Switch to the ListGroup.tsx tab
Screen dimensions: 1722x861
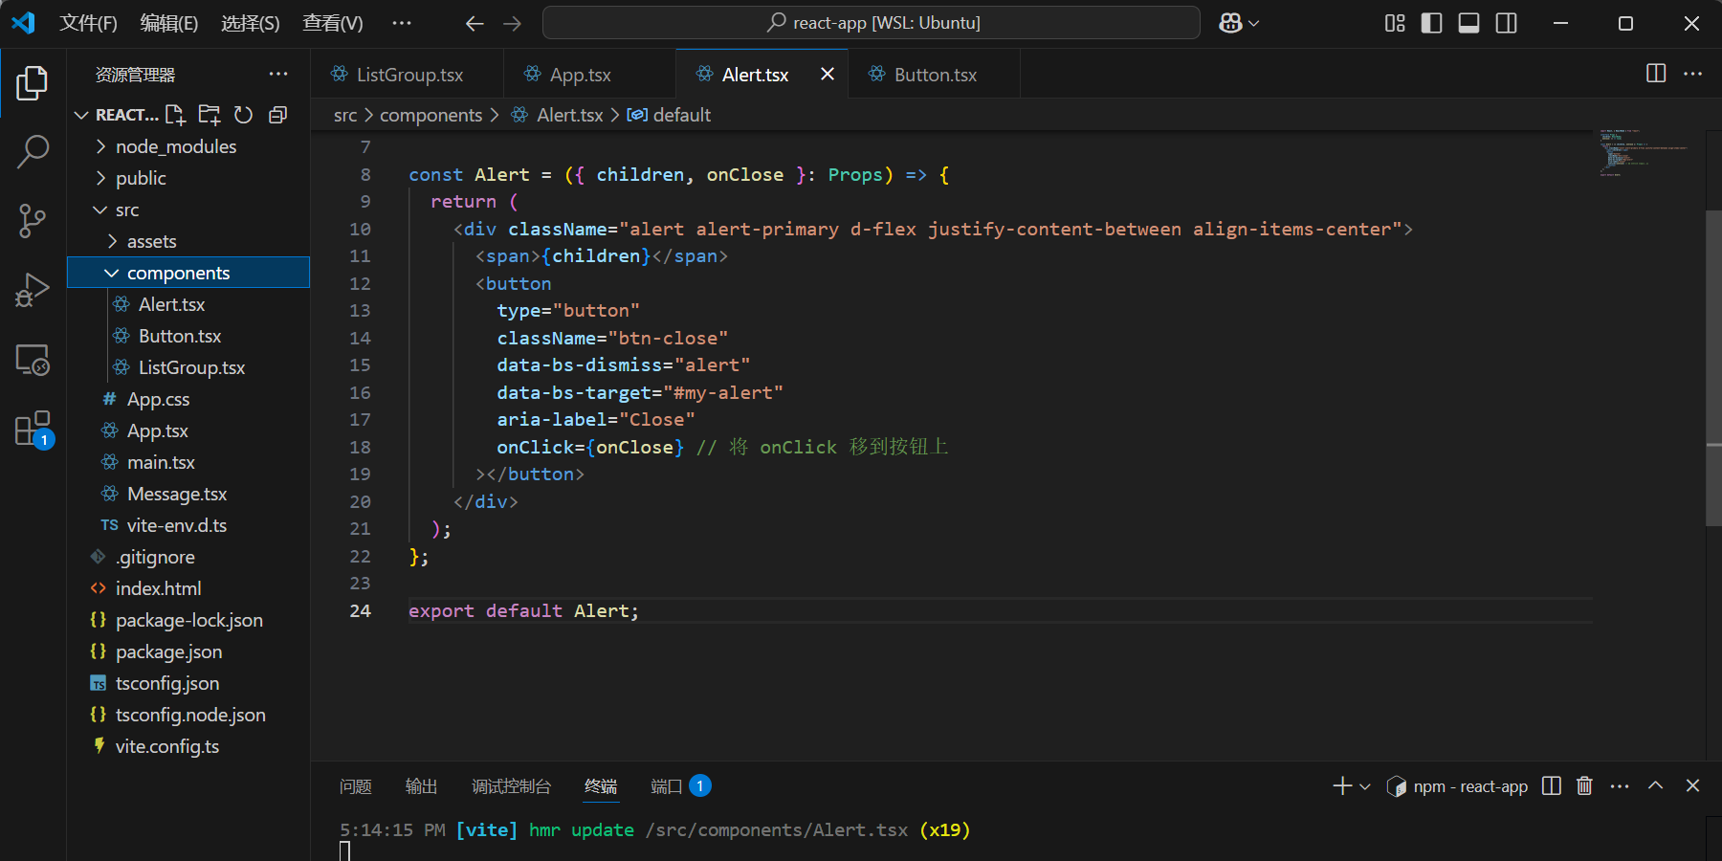coord(408,74)
